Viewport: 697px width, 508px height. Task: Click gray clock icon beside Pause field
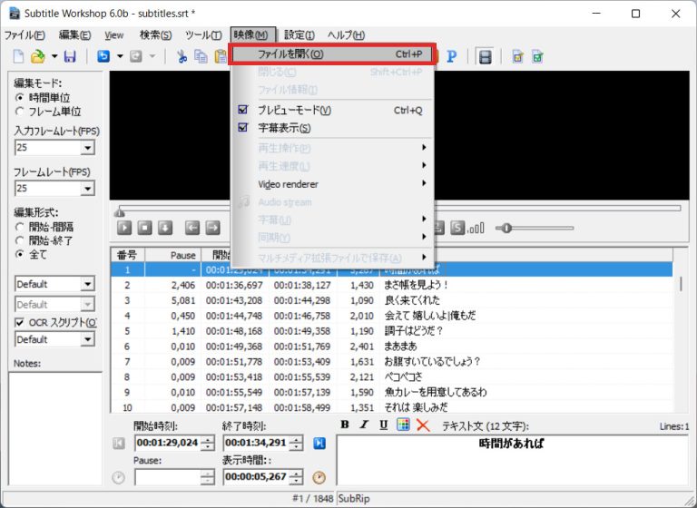pyautogui.click(x=118, y=478)
